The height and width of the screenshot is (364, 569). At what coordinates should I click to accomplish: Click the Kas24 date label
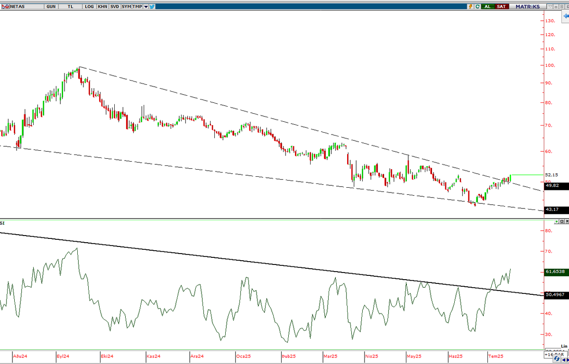tap(154, 356)
